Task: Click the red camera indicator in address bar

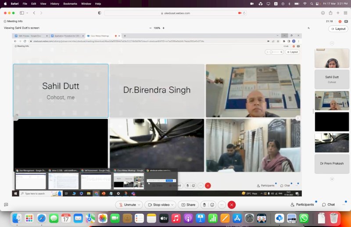Action: point(240,13)
